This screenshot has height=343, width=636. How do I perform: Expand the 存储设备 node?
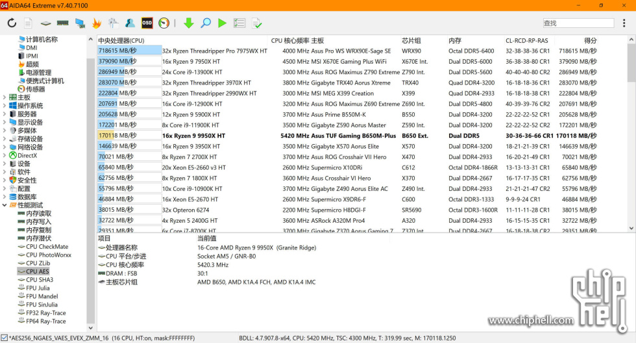pos(5,139)
